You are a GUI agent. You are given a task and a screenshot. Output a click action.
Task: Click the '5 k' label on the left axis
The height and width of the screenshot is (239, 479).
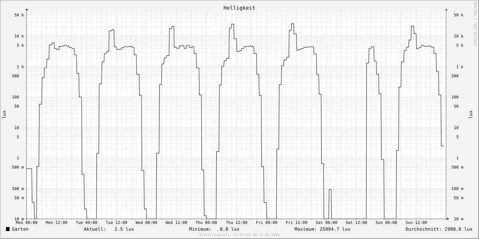click(20, 45)
